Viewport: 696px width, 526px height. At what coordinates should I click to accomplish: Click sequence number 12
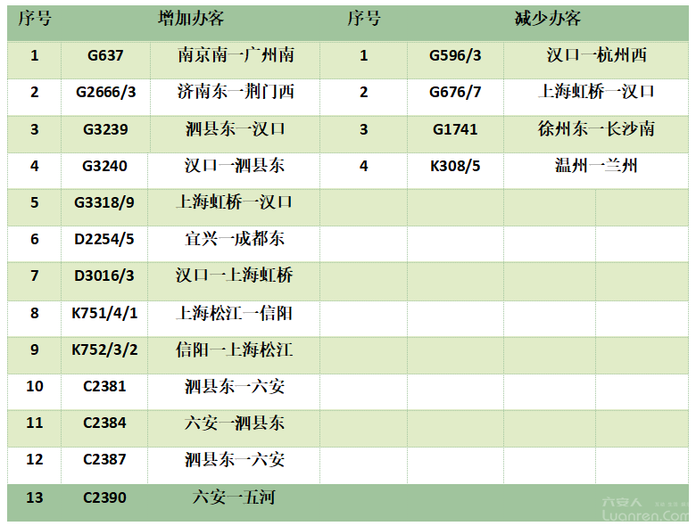pos(35,459)
